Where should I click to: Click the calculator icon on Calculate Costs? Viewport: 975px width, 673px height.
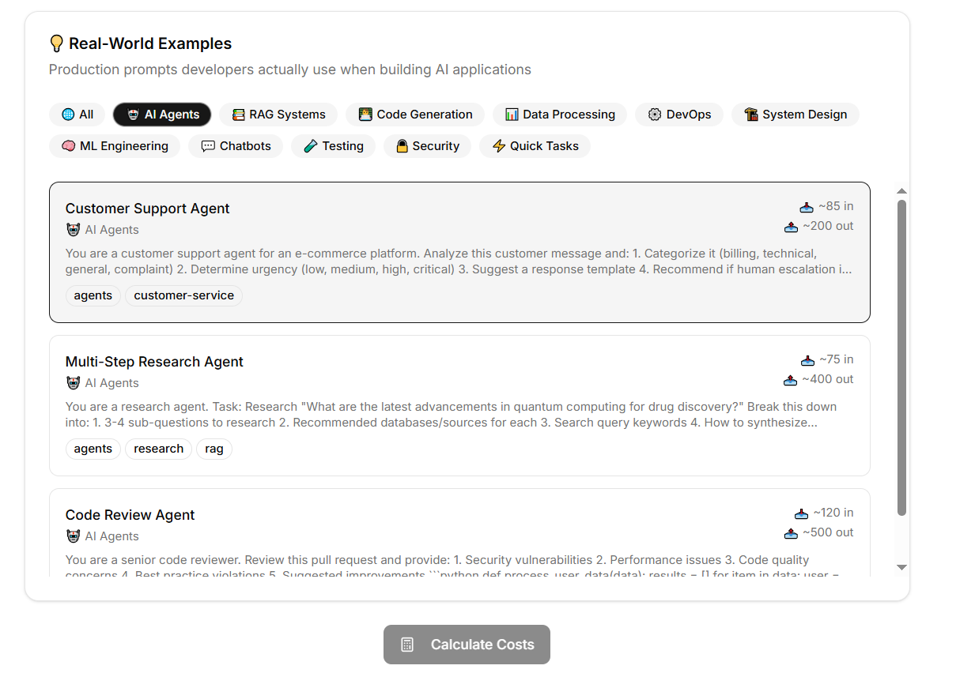tap(407, 645)
